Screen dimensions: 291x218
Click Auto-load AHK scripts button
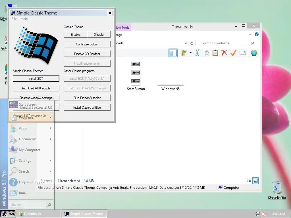tap(36, 88)
